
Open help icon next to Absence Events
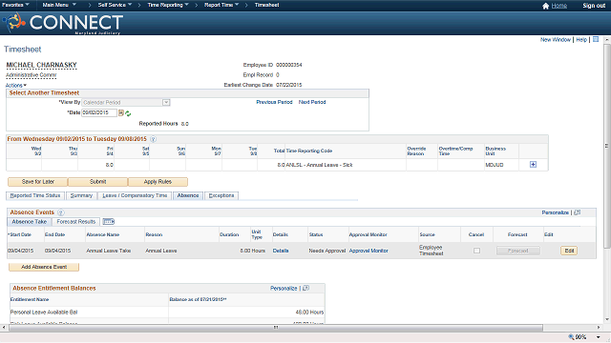click(x=61, y=212)
